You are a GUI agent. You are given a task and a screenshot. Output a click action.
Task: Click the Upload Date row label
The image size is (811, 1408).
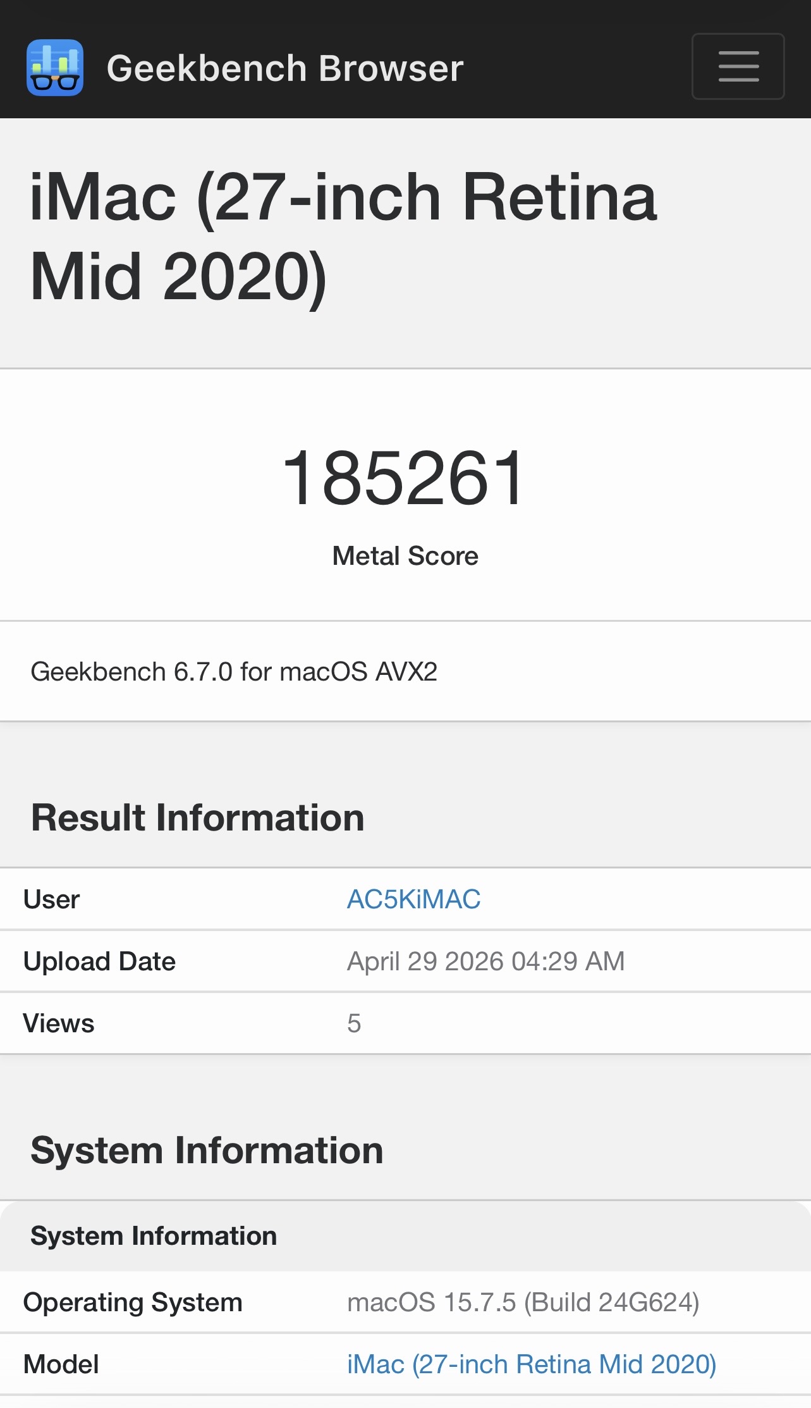[x=99, y=961]
